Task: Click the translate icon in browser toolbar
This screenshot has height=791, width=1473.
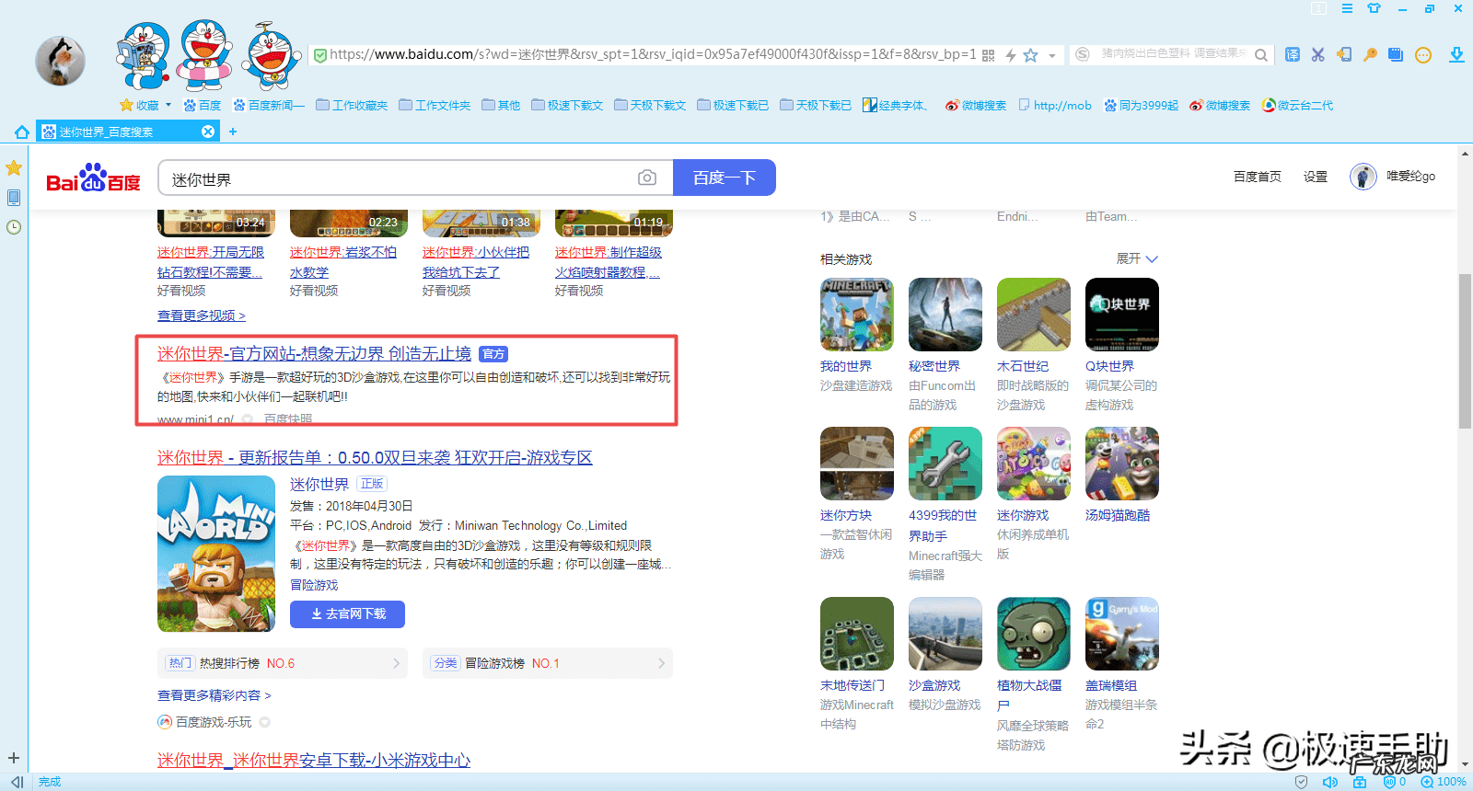Action: [x=1293, y=55]
